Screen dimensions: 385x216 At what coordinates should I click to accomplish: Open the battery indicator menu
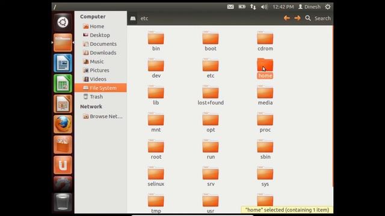click(x=242, y=7)
